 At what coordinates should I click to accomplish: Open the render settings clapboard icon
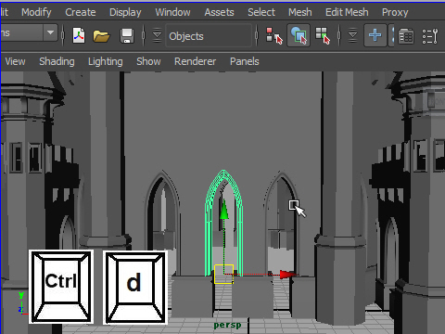click(x=406, y=36)
